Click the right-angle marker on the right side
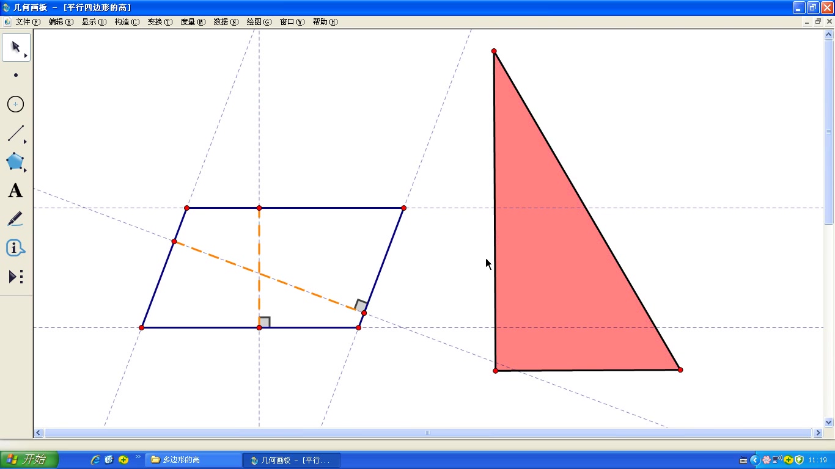The width and height of the screenshot is (835, 469). click(x=361, y=305)
